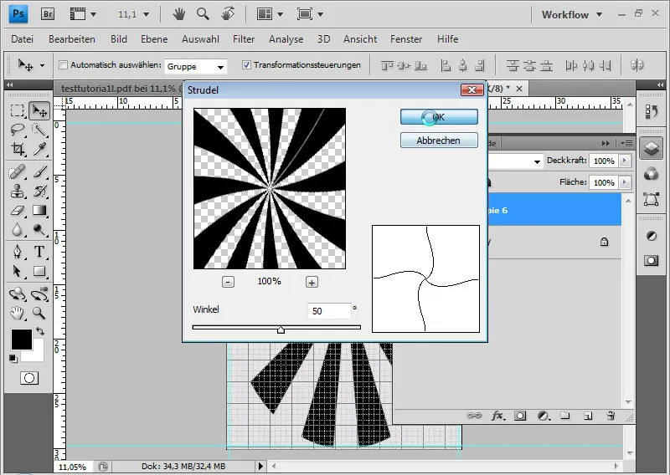Click the Strudel filter preview image

270,188
